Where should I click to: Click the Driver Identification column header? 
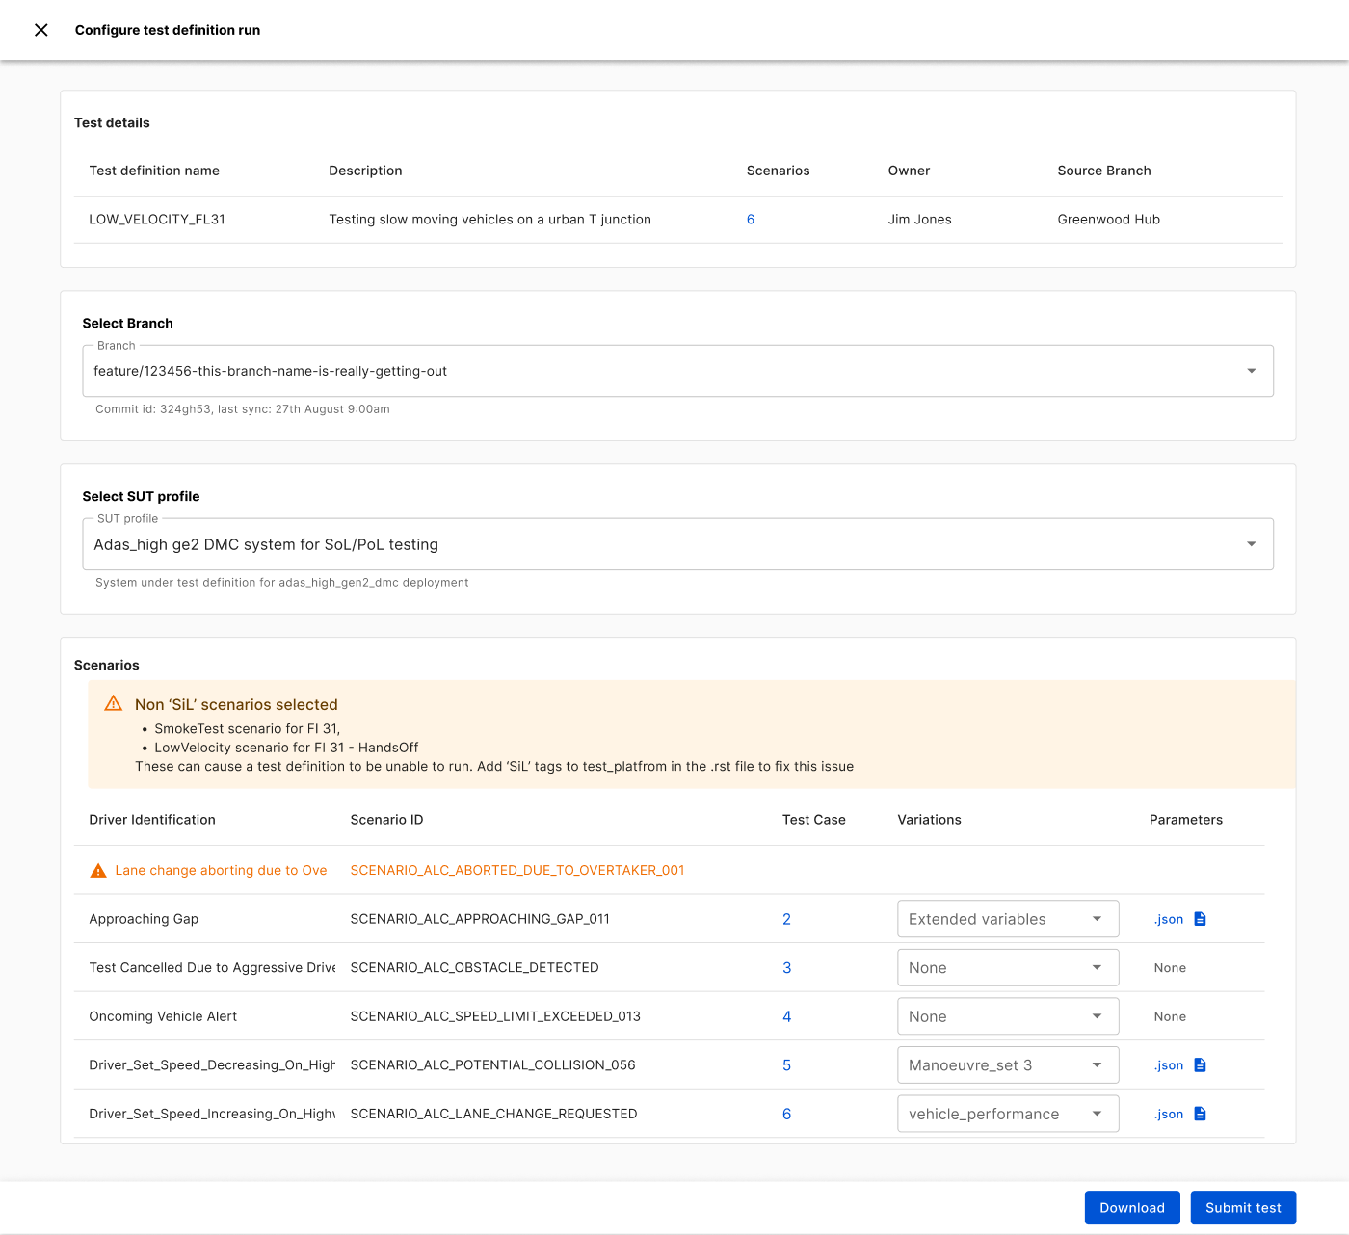pos(152,820)
